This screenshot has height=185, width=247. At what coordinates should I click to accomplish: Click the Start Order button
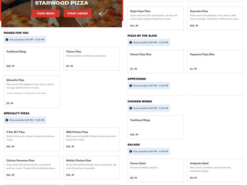77,14
